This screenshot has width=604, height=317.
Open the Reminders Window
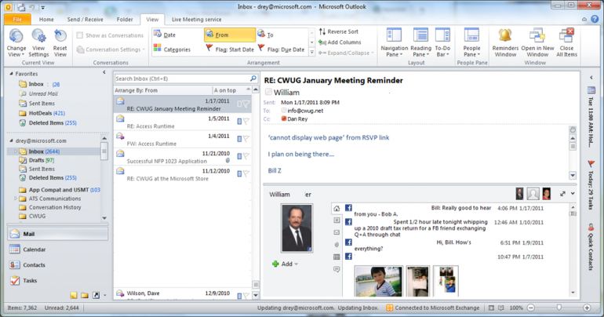(505, 42)
